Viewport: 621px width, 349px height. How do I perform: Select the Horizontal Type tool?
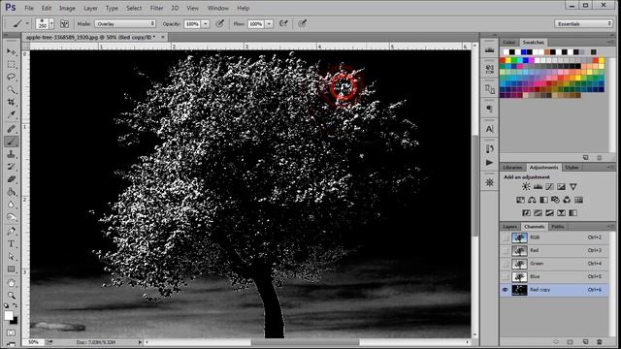[11, 243]
